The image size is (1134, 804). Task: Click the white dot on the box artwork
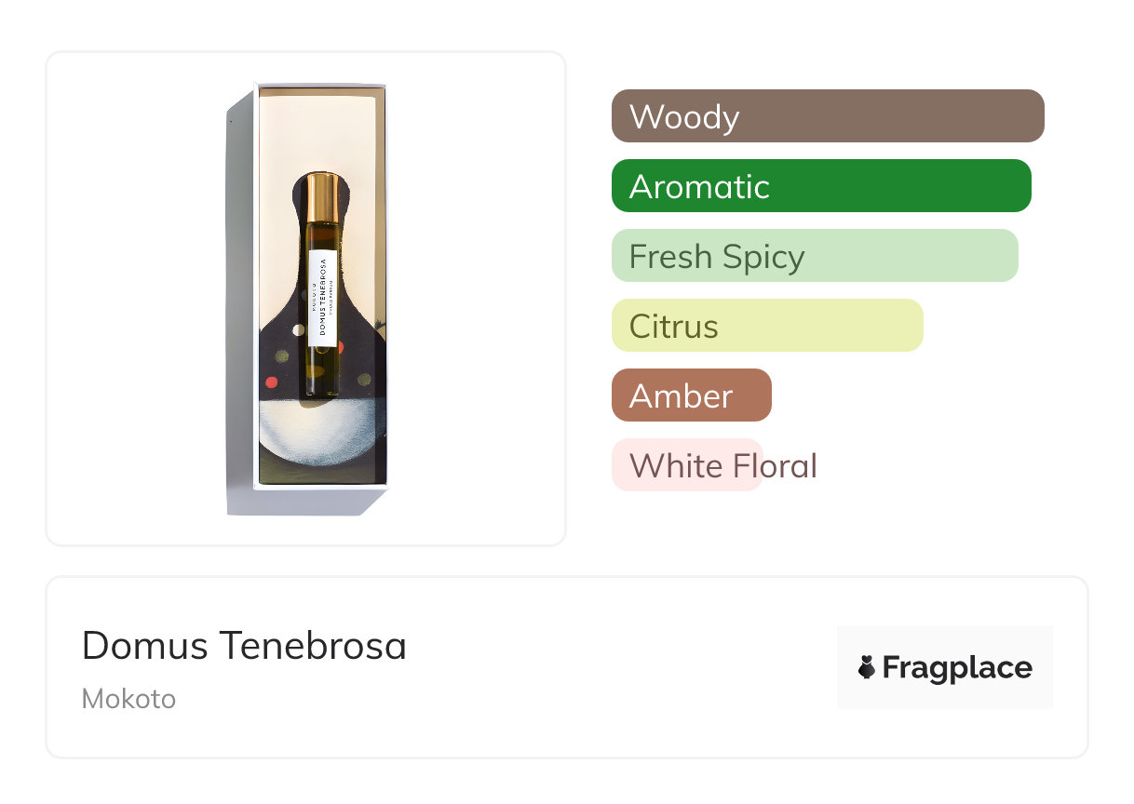(x=297, y=329)
